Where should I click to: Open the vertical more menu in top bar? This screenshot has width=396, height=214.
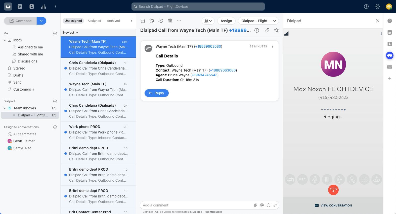point(55,7)
